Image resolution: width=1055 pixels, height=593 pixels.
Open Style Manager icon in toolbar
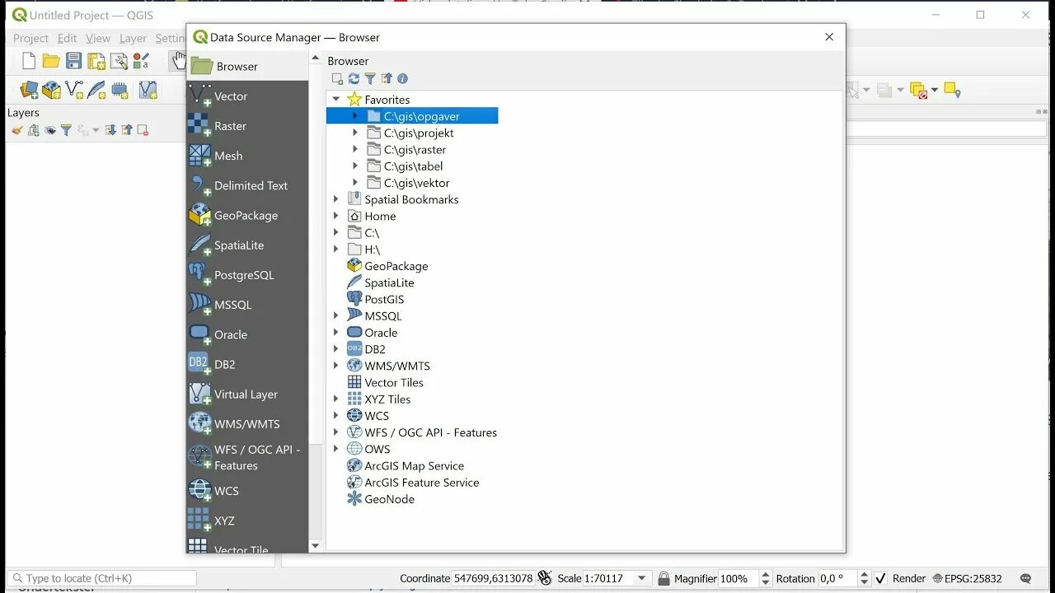point(142,61)
